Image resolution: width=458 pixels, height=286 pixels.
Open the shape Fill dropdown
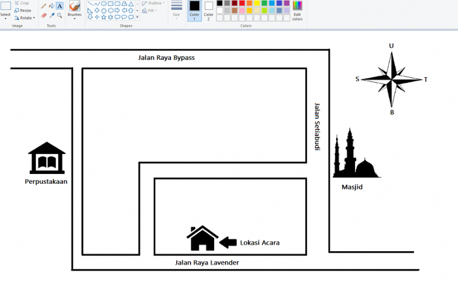[156, 10]
